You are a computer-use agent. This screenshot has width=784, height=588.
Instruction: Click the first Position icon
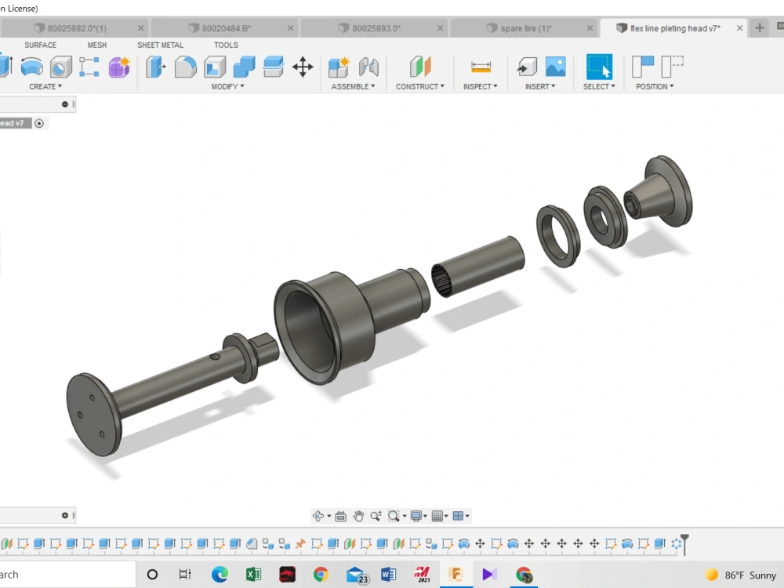click(643, 67)
